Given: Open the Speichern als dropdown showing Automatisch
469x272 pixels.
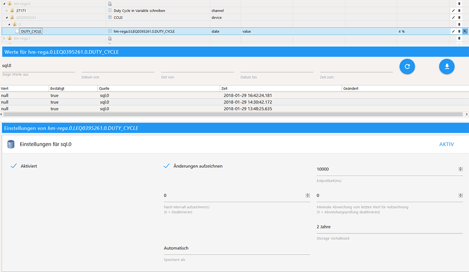Looking at the screenshot, I should point(236,248).
